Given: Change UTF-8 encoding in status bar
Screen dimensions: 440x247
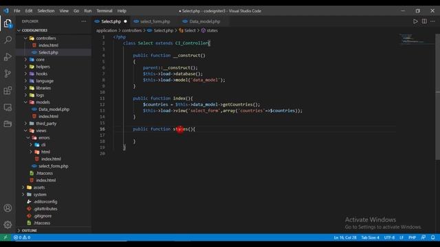Looking at the screenshot, I should (x=389, y=237).
